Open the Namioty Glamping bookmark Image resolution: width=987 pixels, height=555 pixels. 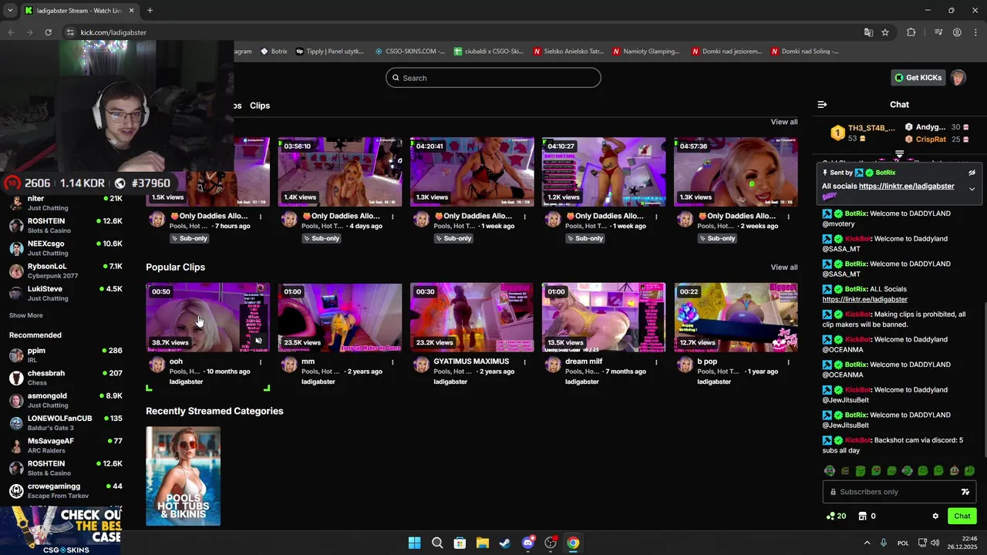tap(646, 52)
